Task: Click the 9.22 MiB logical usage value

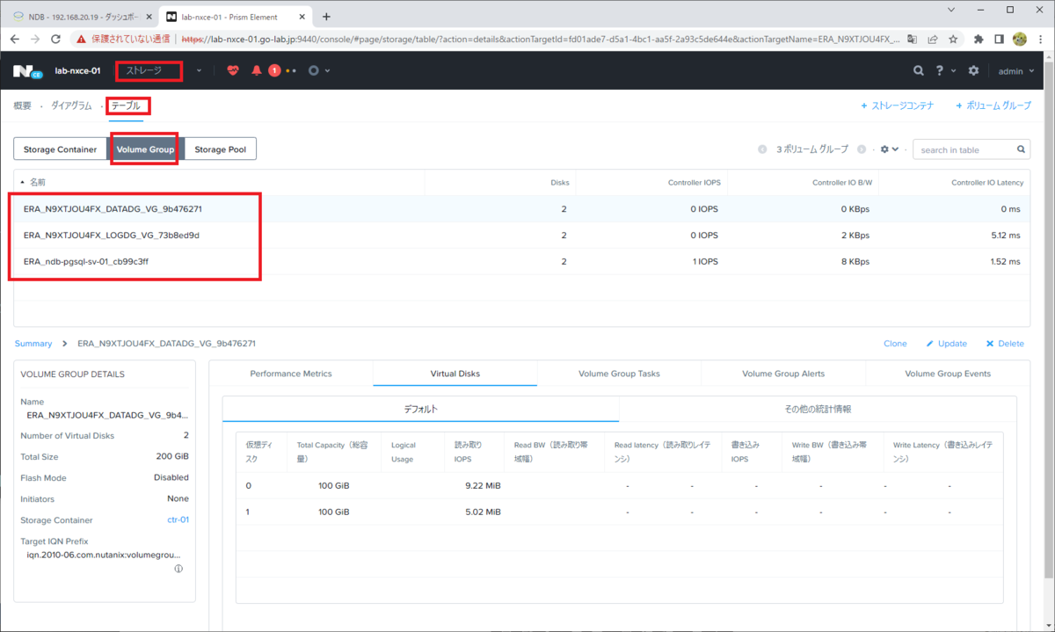Action: 483,485
